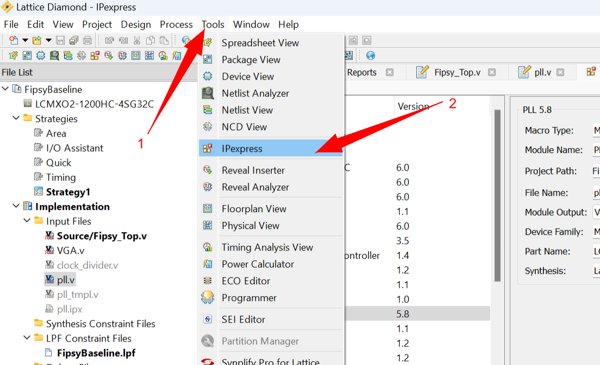Switch to the Reports tab
The image size is (600, 365).
coord(361,72)
